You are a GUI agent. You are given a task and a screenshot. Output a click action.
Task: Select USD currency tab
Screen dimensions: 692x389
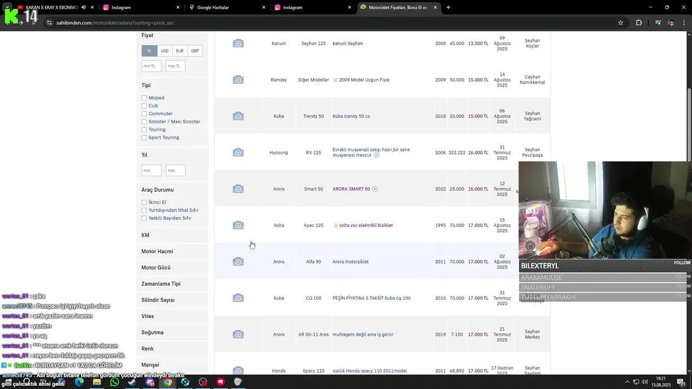tap(164, 51)
